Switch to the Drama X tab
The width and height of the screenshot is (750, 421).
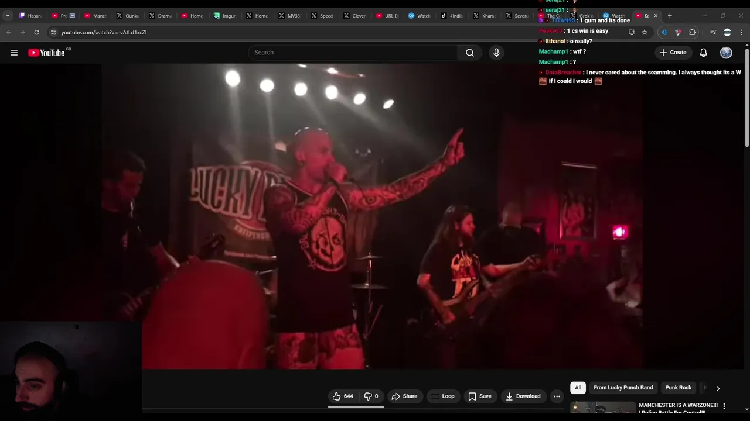[x=160, y=16]
